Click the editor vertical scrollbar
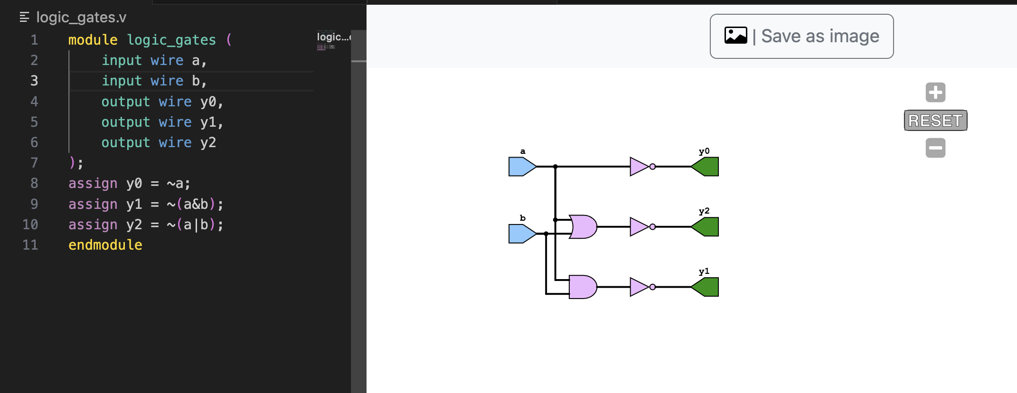Image resolution: width=1017 pixels, height=393 pixels. tap(358, 214)
